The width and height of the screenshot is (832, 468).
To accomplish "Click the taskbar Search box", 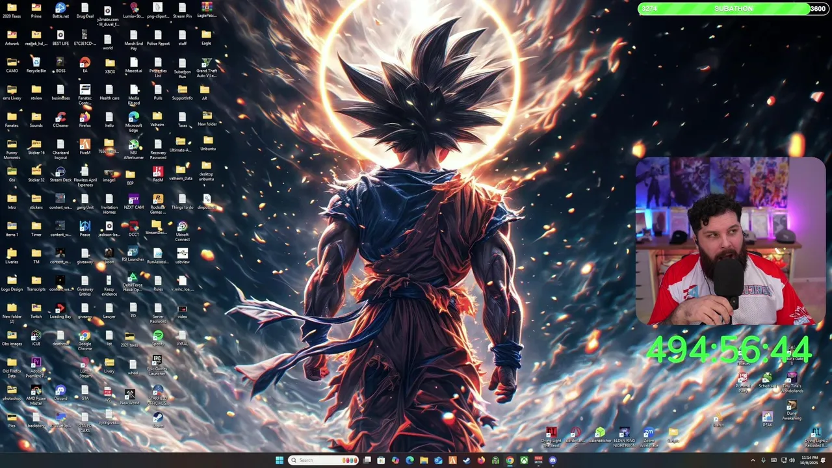I will 324,460.
